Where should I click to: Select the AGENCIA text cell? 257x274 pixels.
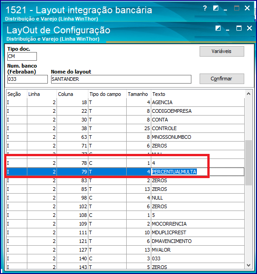[x=198, y=102]
